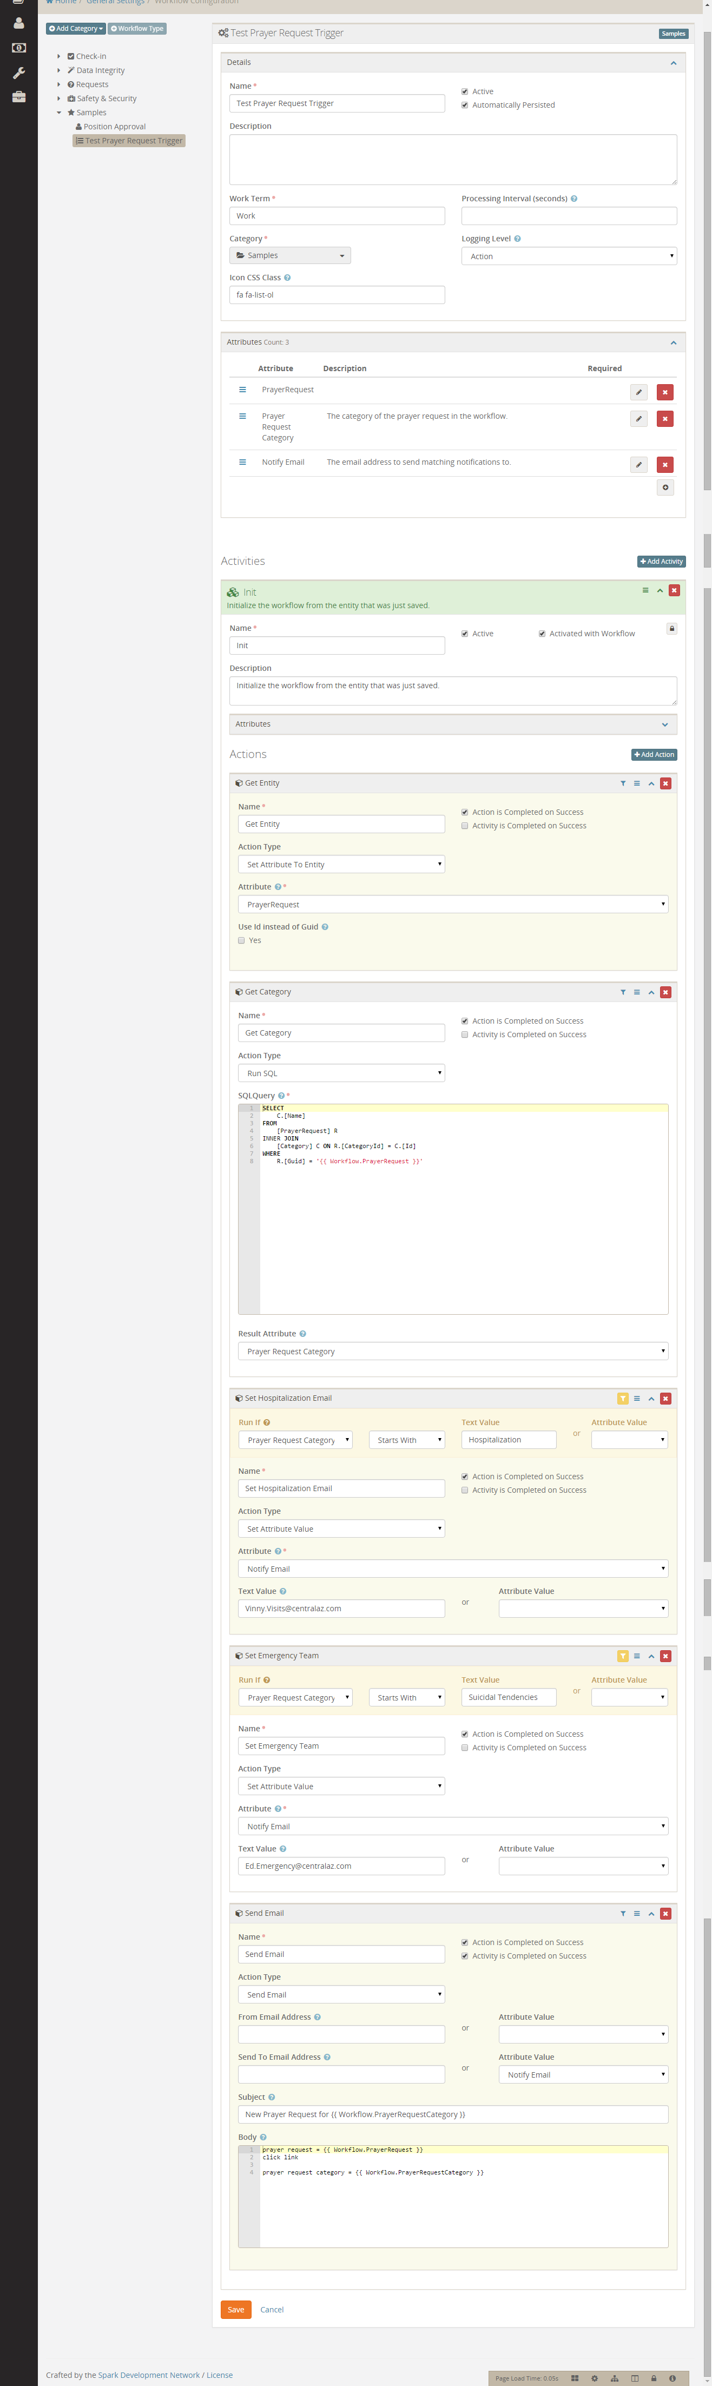This screenshot has width=712, height=2386.
Task: Click the Subject text field of Send Email
Action: [x=452, y=2114]
